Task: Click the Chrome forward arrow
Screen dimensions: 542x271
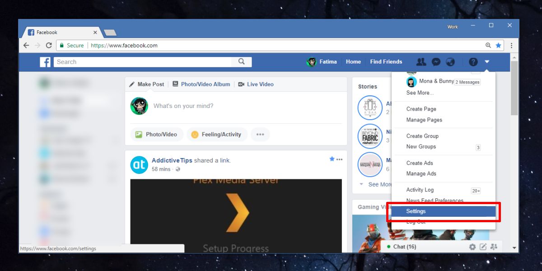Action: [x=37, y=45]
